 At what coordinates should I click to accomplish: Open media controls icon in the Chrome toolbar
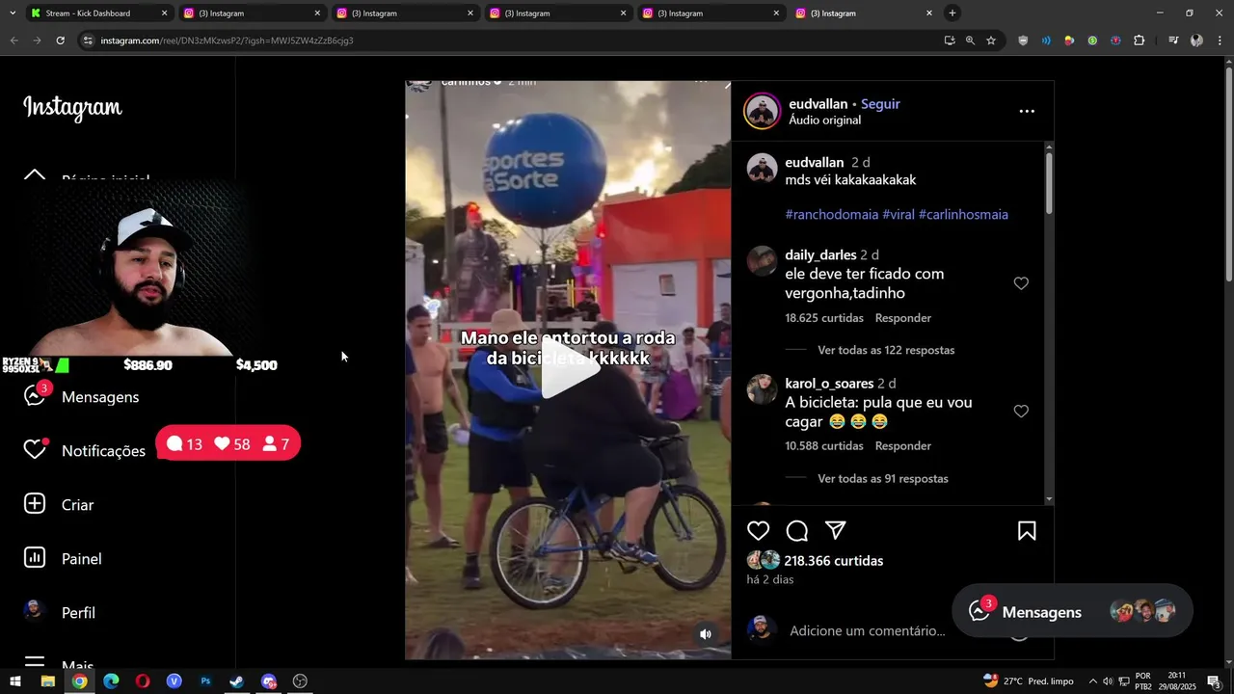1173,40
